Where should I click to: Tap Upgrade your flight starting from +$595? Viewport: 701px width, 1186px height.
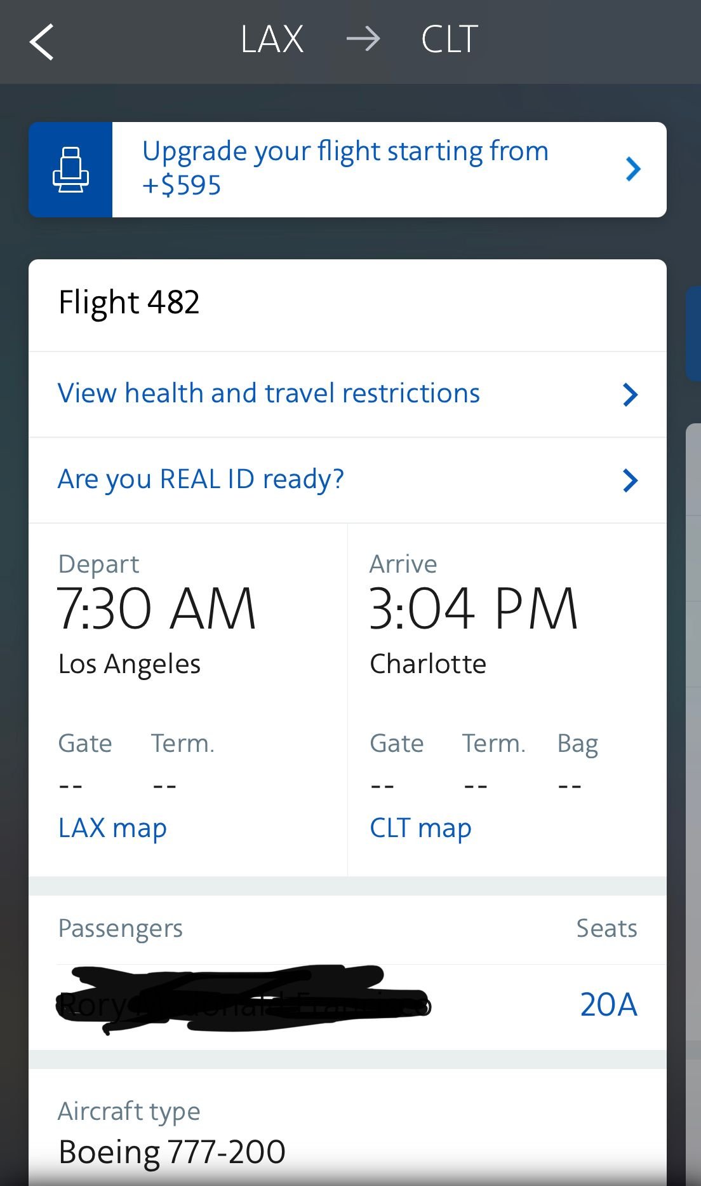(345, 168)
